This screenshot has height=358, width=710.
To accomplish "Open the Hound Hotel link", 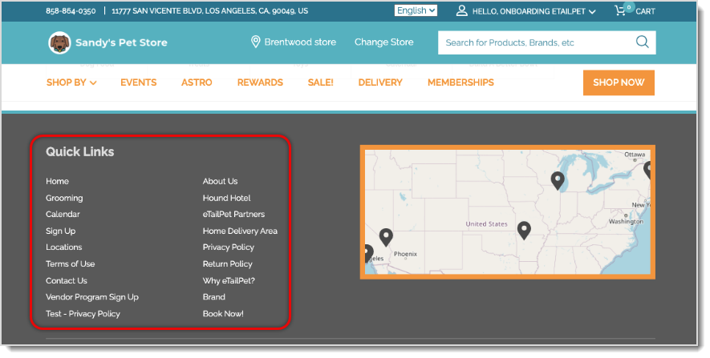I will (226, 198).
